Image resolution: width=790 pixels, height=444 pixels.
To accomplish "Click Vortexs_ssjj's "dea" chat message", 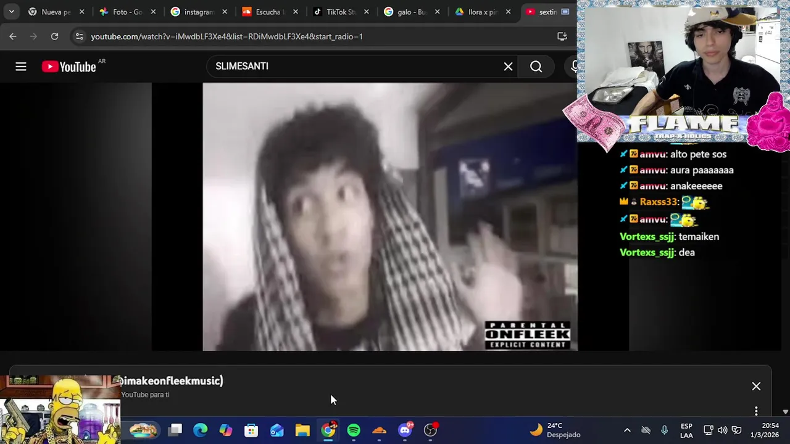I will pos(686,252).
